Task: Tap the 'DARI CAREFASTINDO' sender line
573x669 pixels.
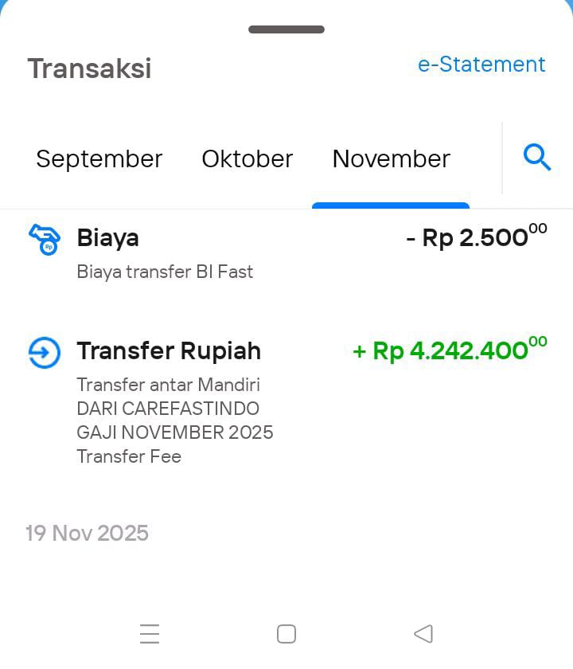Action: (168, 409)
